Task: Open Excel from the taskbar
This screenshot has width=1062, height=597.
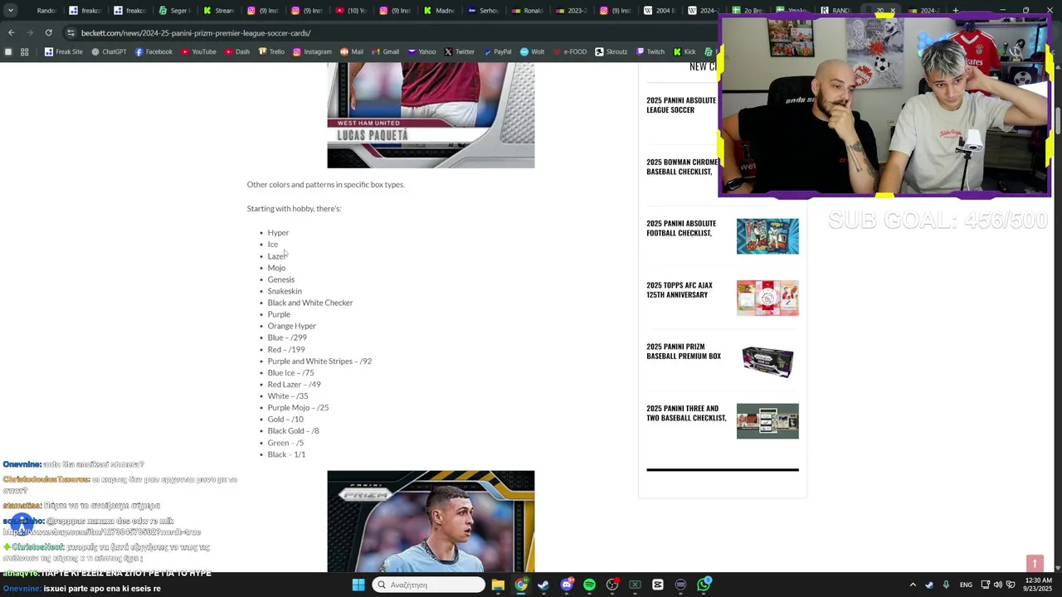Action: [635, 585]
